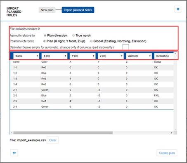Screen dimensions: 187x163
Task: Clear the imported file
Action: coord(53,140)
